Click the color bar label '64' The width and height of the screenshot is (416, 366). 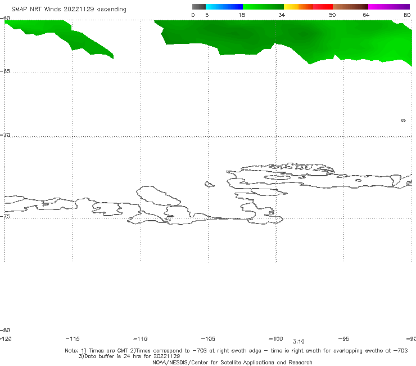[x=366, y=15]
